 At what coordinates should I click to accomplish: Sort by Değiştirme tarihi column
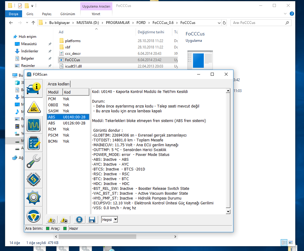click(x=154, y=32)
